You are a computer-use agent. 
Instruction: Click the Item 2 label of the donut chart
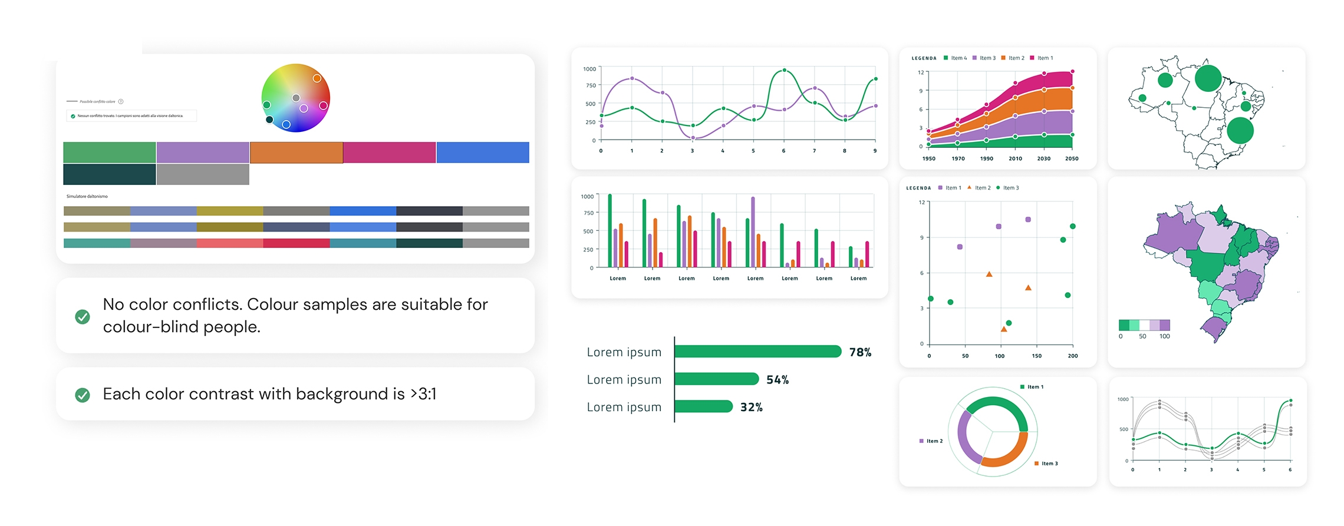click(931, 441)
